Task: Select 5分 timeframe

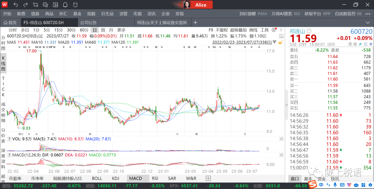Action: click(x=47, y=30)
